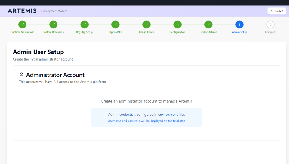Click 'Create the initial administrator account' text
Screen dimensions: 289x164
coord(43,59)
